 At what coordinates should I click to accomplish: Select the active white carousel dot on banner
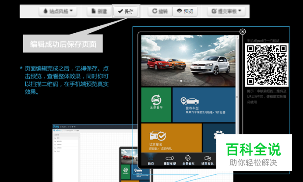click(x=181, y=81)
